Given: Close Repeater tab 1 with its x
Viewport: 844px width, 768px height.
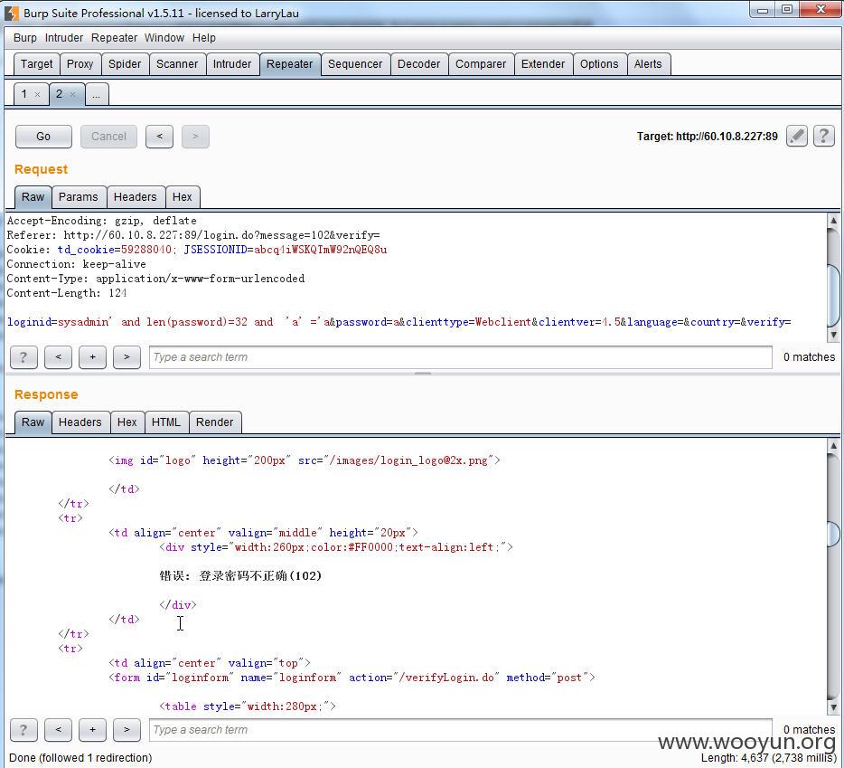Looking at the screenshot, I should point(37,94).
